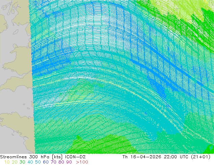Click the 'Streamlines 300 hPa [kts] ICON-D2' title
The image size is (214, 165).
(x=43, y=157)
